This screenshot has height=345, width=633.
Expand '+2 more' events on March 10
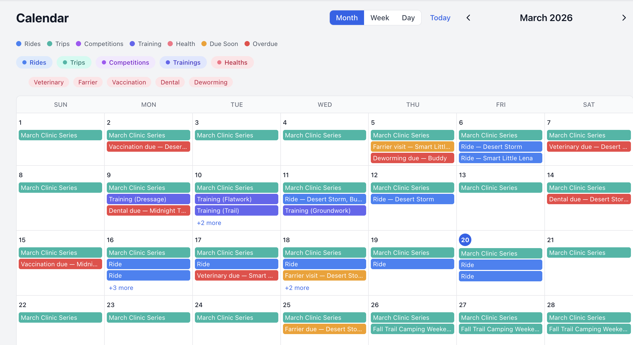point(209,223)
